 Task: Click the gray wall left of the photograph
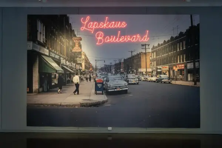tap(13, 70)
